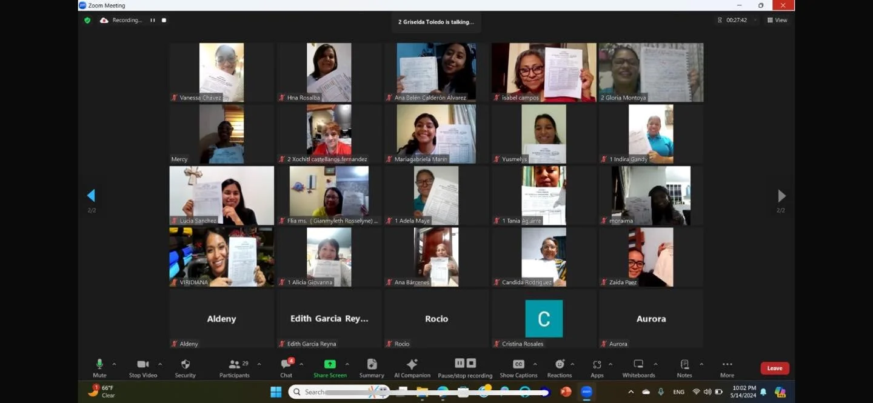Click the Recording cloud indicator

click(x=104, y=20)
